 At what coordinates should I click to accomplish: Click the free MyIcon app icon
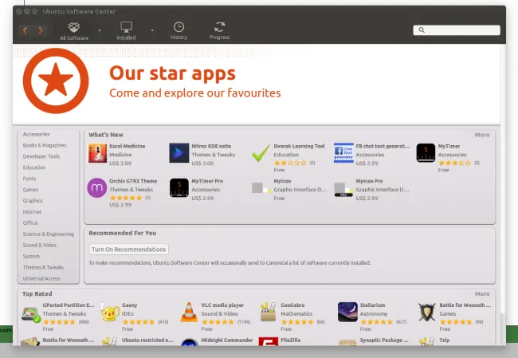point(261,188)
